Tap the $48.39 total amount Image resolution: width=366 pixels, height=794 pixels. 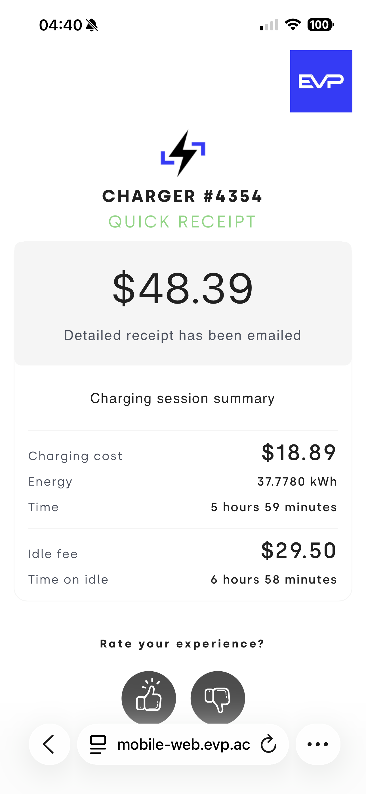[183, 288]
